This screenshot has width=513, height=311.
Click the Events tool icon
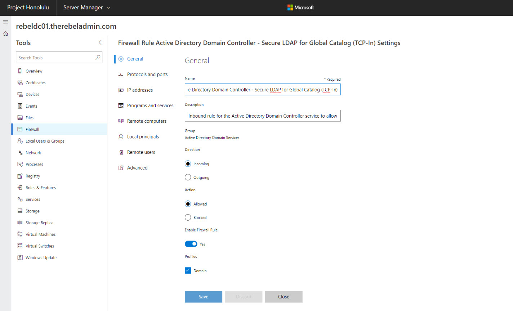coord(20,106)
